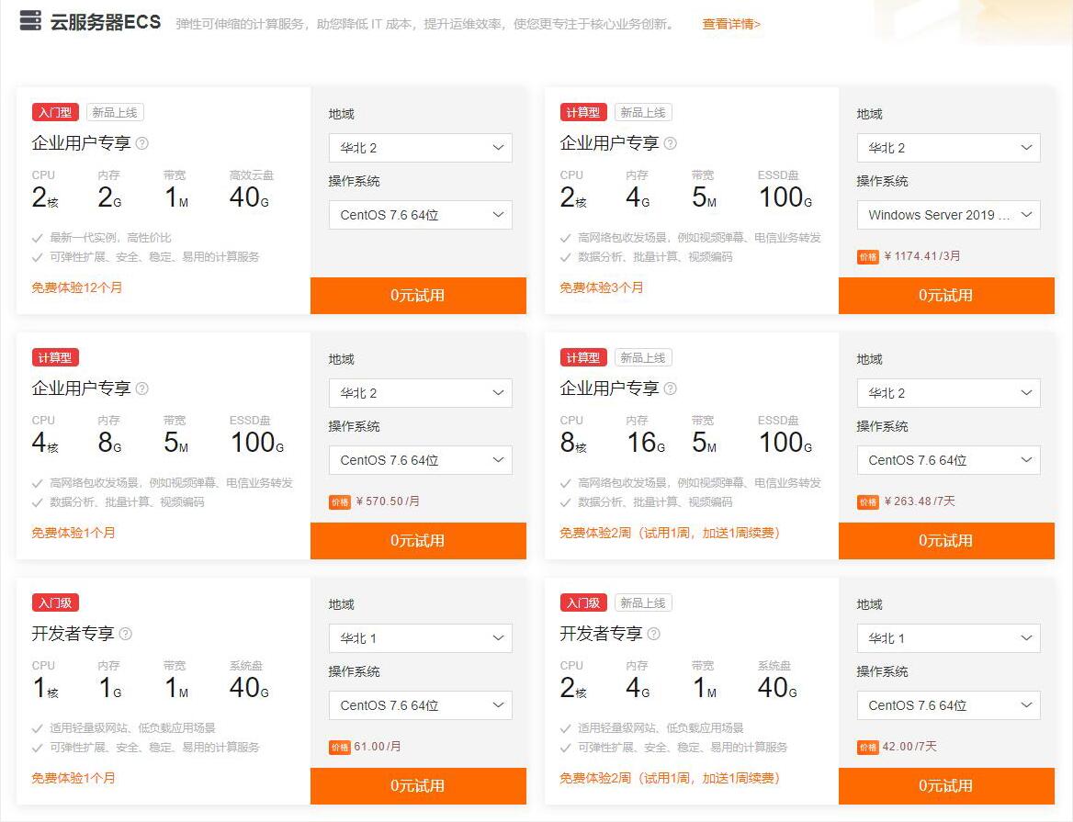The width and height of the screenshot is (1073, 822).
Task: Start 0元试用 for the 42.00/7天 plan
Action: point(946,786)
